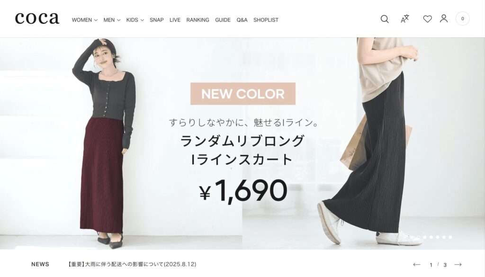Expand the KIDS dropdown menu
This screenshot has width=485, height=277.
[135, 20]
